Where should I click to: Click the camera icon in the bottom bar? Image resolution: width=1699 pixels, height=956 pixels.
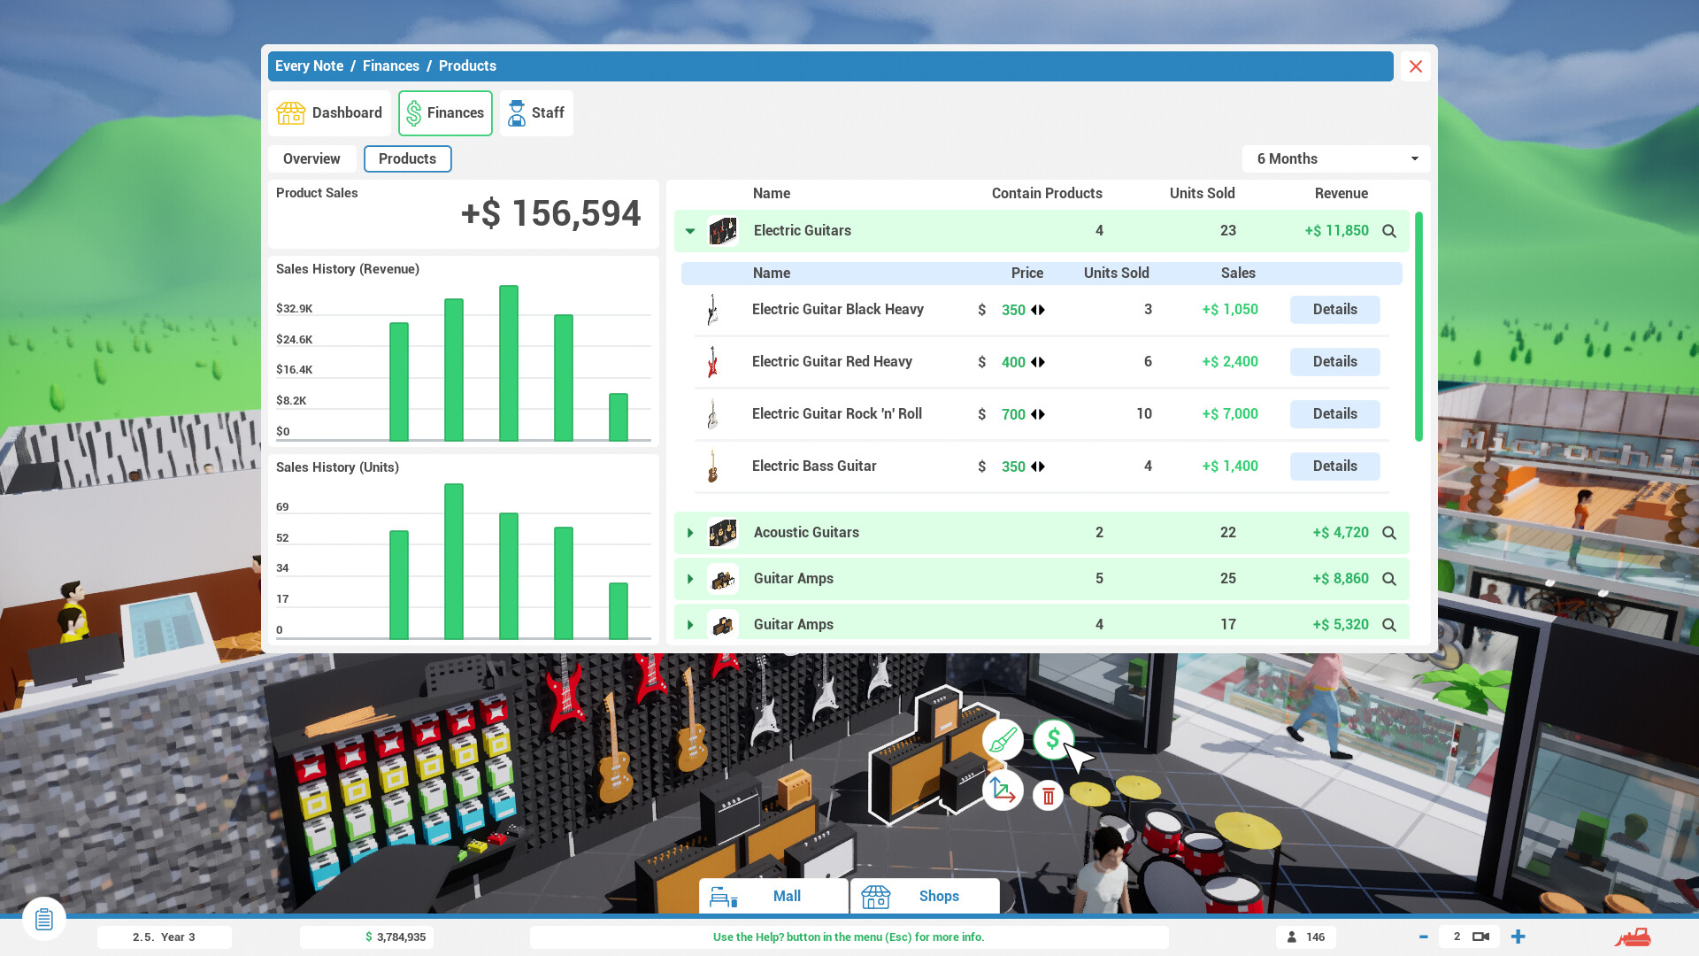[x=1480, y=936]
